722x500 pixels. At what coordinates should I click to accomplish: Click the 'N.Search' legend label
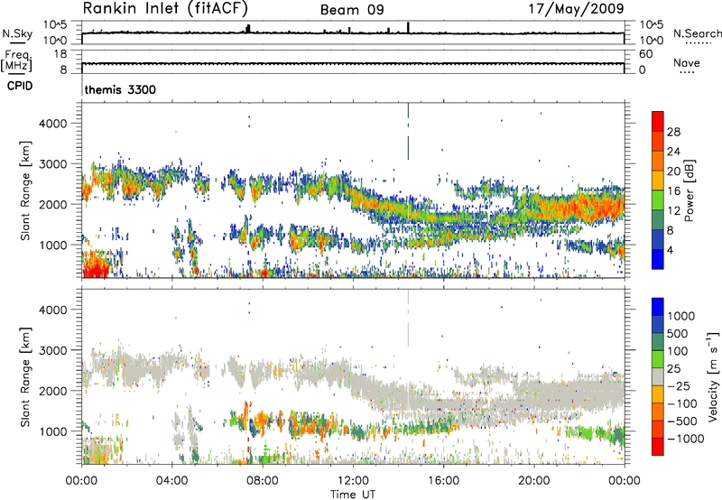point(697,33)
